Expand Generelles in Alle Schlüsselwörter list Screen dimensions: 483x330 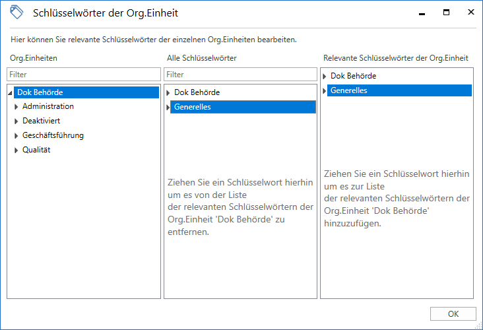(x=168, y=108)
